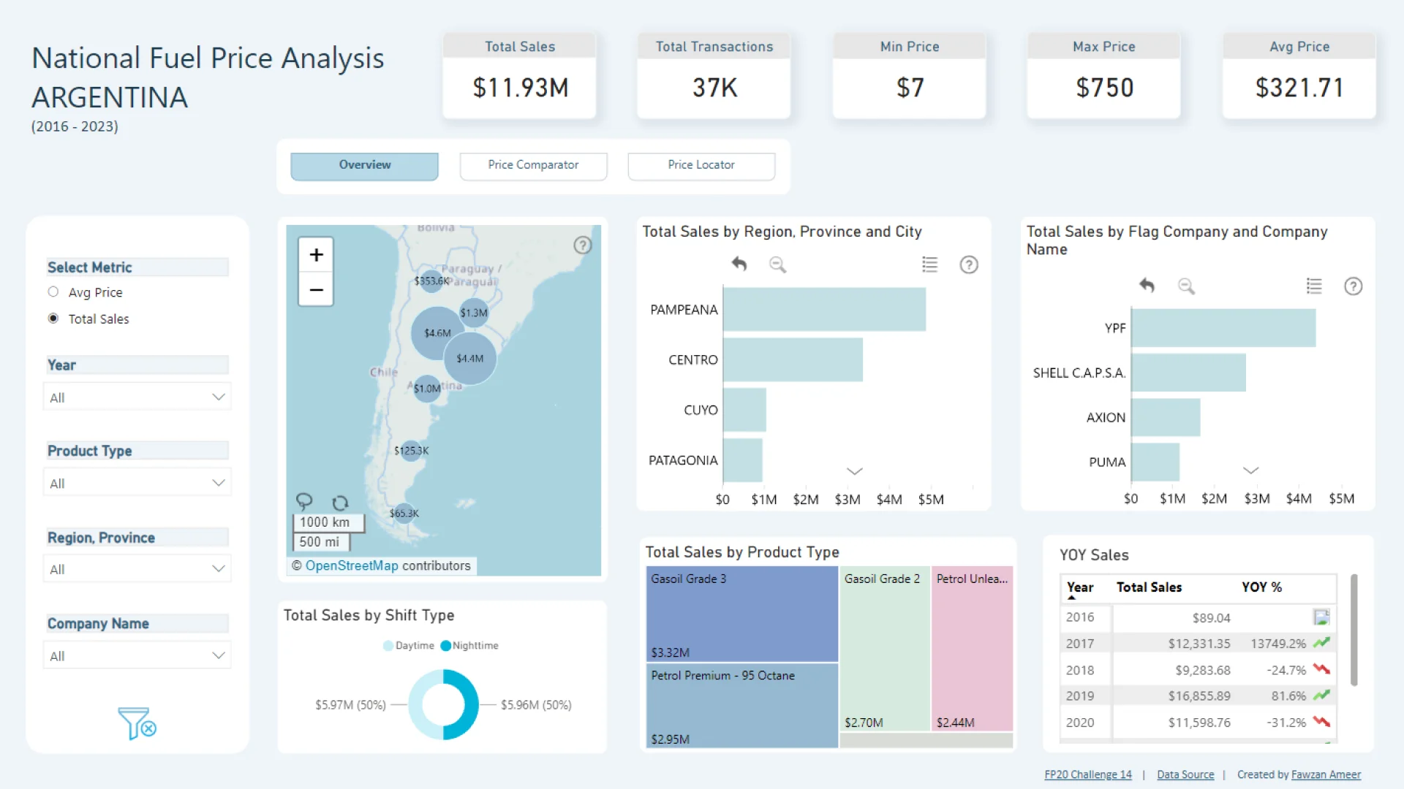Select Petrol Premium - 95 Octane treemap tile
This screenshot has height=789, width=1404.
741,706
